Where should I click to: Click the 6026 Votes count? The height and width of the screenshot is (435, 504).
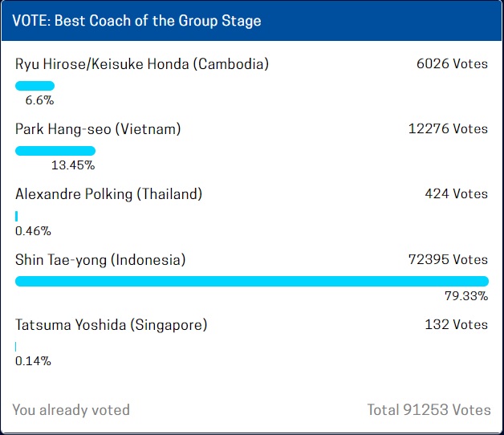tap(453, 63)
